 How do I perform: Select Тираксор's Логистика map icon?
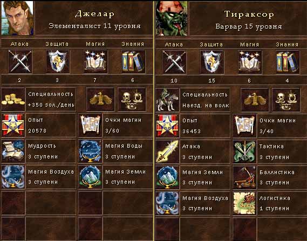[244, 203]
